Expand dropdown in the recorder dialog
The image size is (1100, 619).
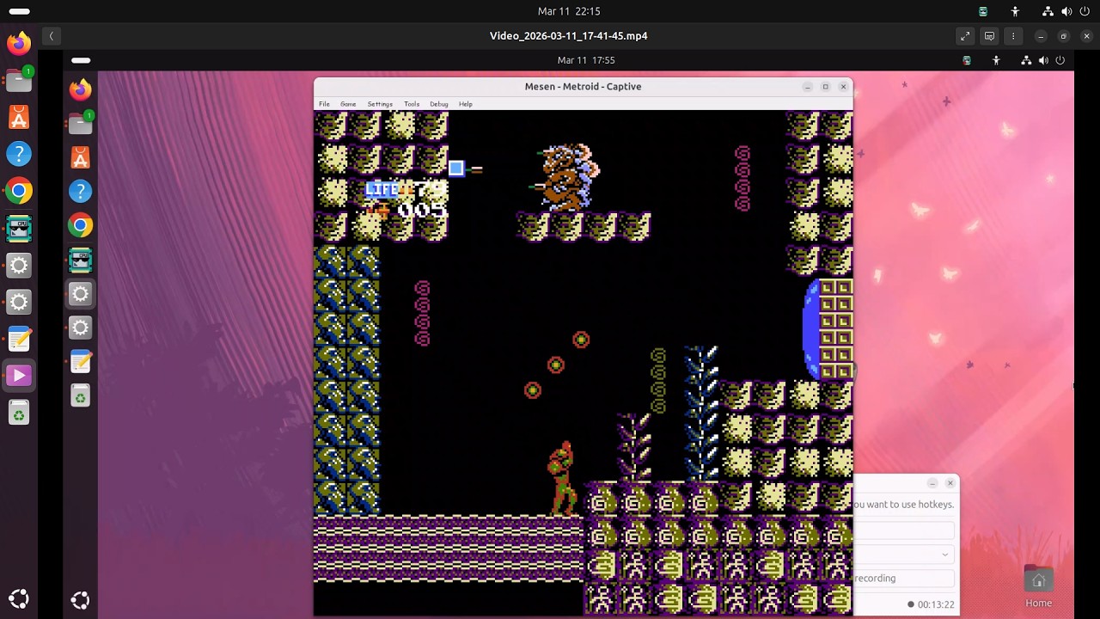click(x=944, y=555)
